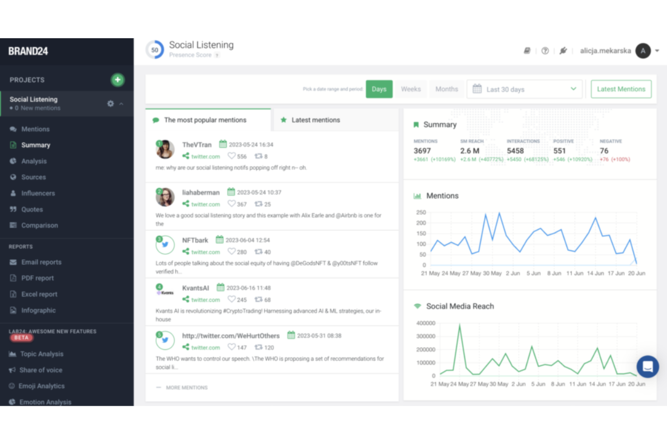Add a new project with plus button
The height and width of the screenshot is (444, 667).
coord(118,80)
